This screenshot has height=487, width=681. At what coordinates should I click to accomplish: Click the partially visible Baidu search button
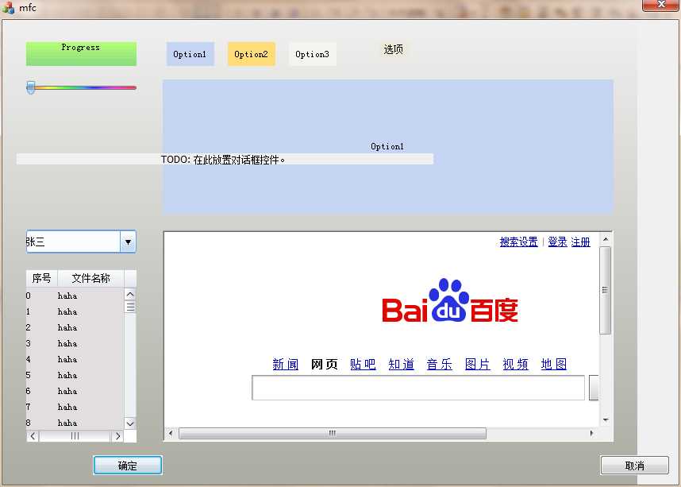pos(594,388)
